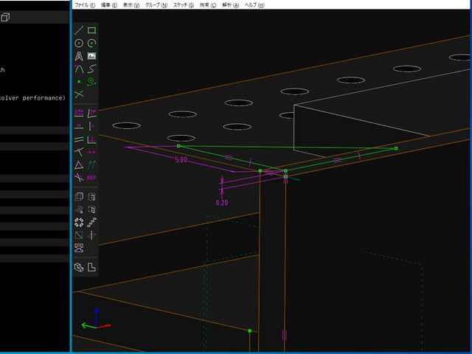Choose the arc of a circle tool
The image size is (472, 354).
[x=91, y=44]
